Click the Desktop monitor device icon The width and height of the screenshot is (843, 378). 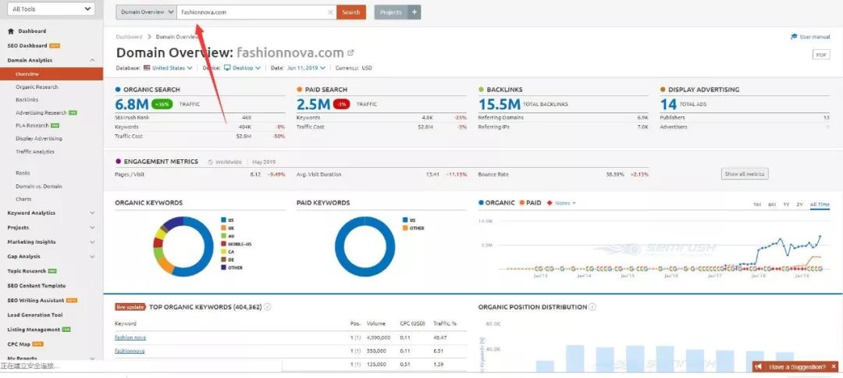tap(227, 68)
